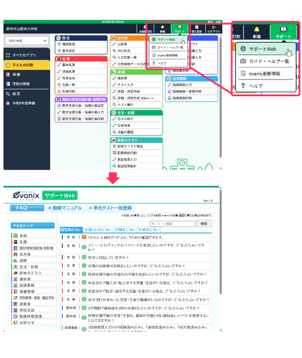Image resolution: width=302 pixels, height=358 pixels.
Task: Open 個人設定 user icon in header
Action: (197, 29)
